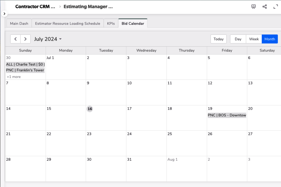
Task: Open the comments presentation icon
Action: click(x=254, y=7)
